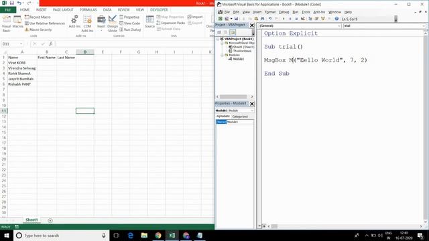This screenshot has width=429, height=241.
Task: Switch to Excel INSERT ribbon tab
Action: (42, 9)
